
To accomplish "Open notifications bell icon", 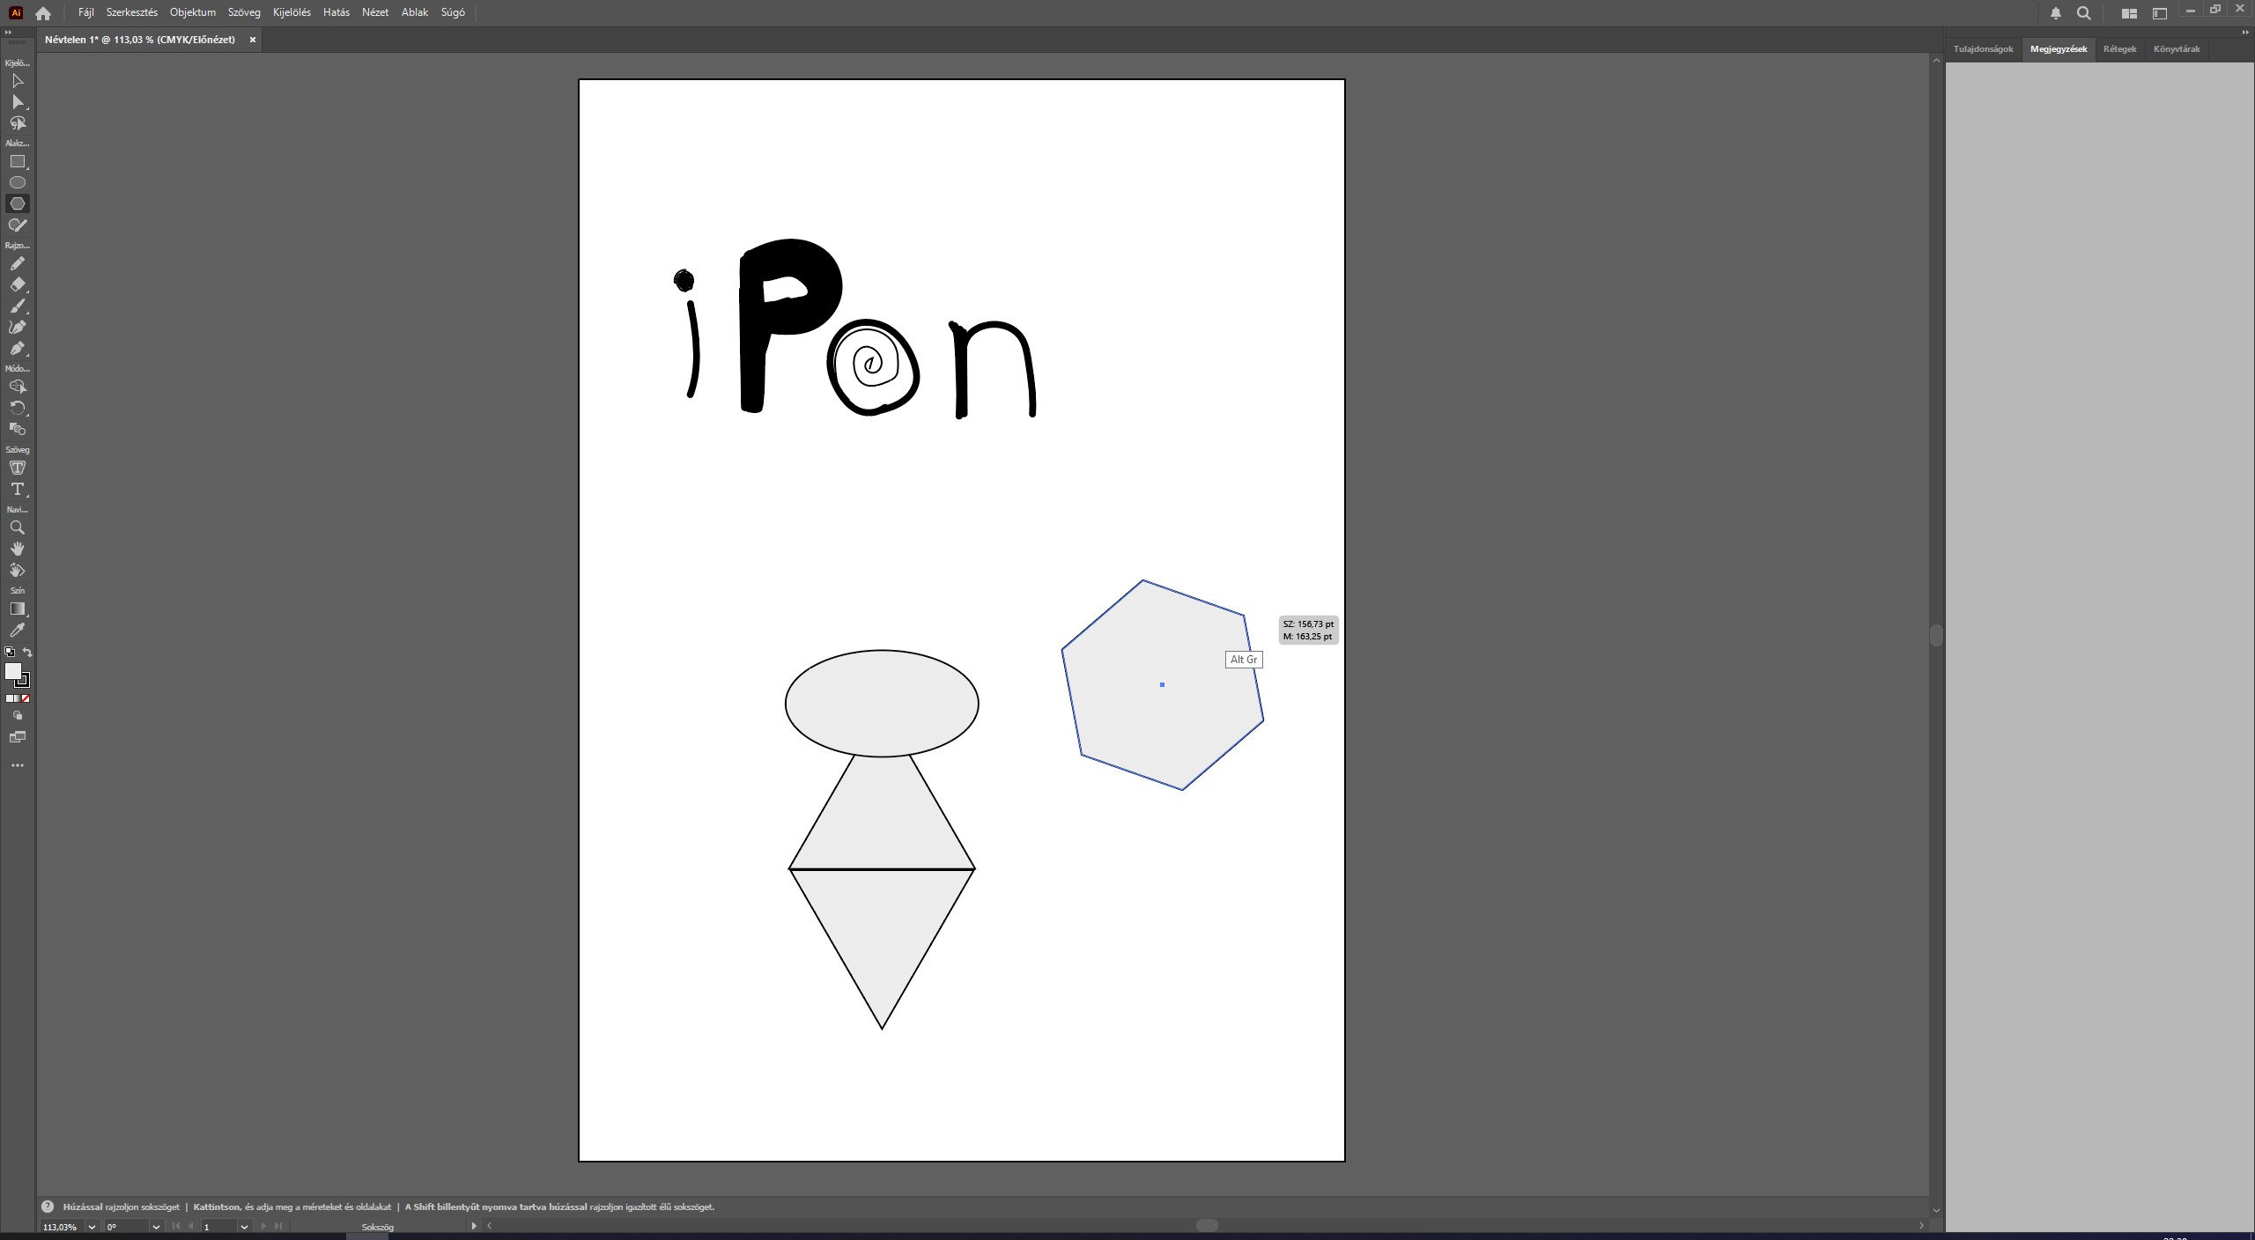I will point(2055,13).
